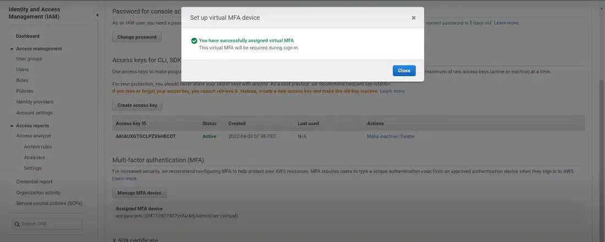Click the Change password button
Screen dimensions: 605x242
tap(137, 37)
